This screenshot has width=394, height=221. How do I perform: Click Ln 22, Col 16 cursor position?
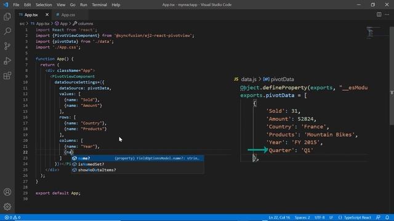tap(279, 217)
